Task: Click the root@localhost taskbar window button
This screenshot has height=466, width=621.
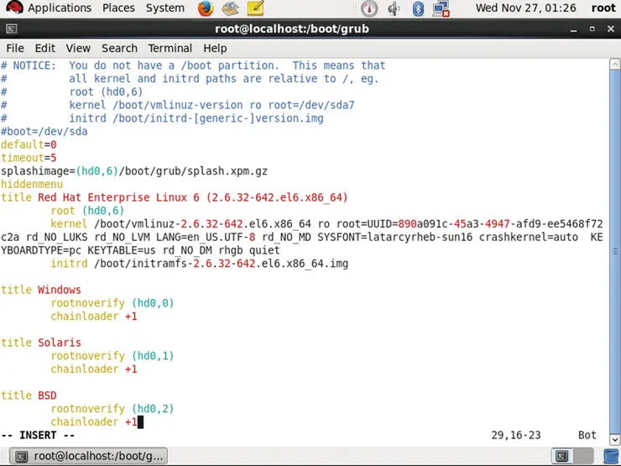Action: 90,456
